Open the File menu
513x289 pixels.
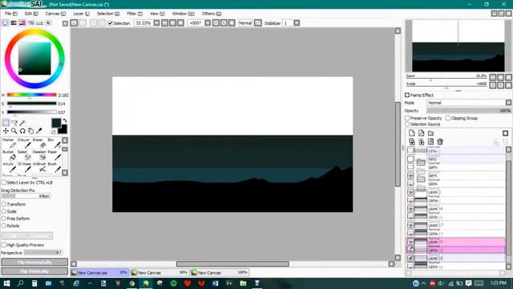pyautogui.click(x=10, y=14)
